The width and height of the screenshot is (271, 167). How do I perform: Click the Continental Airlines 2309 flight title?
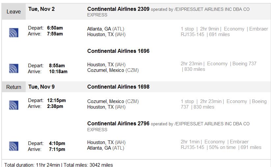click(x=118, y=9)
